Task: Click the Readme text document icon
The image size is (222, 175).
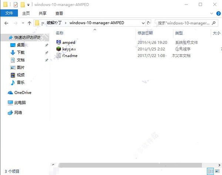Action: tap(58, 55)
